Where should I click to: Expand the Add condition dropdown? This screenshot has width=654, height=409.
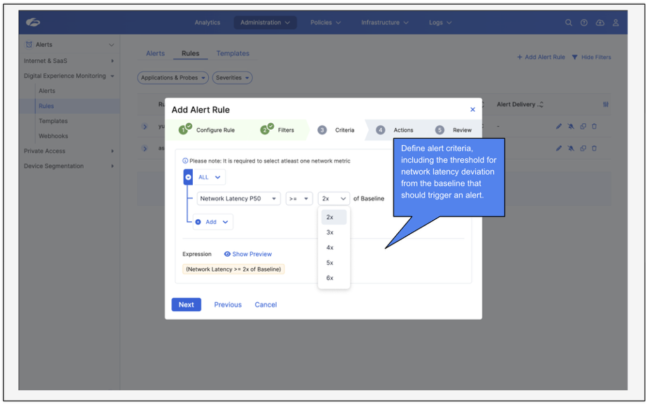212,222
